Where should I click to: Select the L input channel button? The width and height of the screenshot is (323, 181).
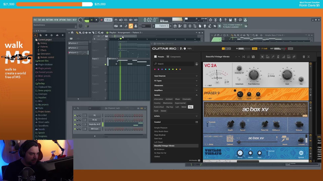(223, 49)
